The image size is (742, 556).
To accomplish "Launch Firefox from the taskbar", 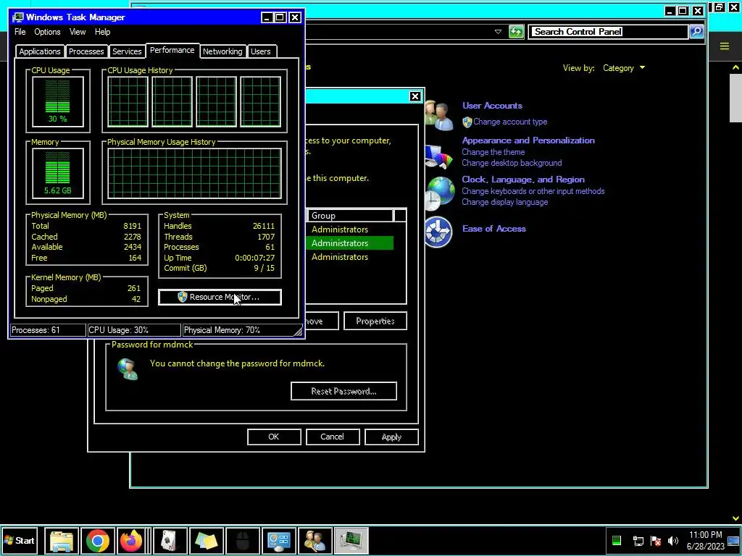I will point(131,540).
